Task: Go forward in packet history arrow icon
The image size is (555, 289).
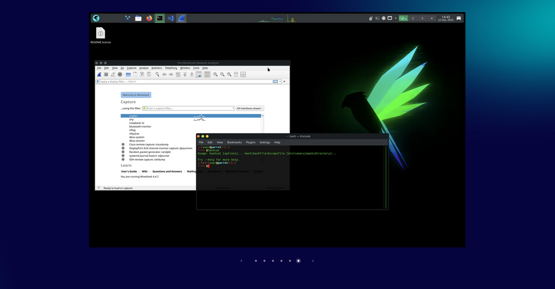Action: pos(171,74)
